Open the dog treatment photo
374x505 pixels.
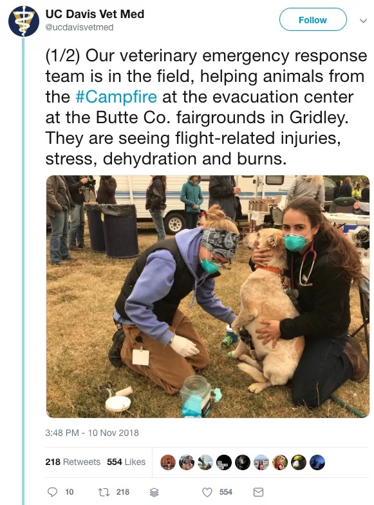tap(208, 296)
